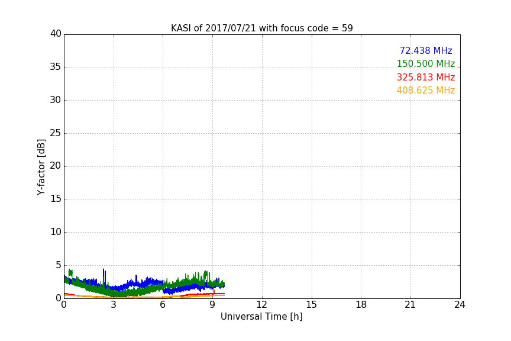This screenshot has height=341, width=511.
Task: Click the plot title 'KASI of 2017/07/21 with focus code = 59'
Action: point(261,28)
